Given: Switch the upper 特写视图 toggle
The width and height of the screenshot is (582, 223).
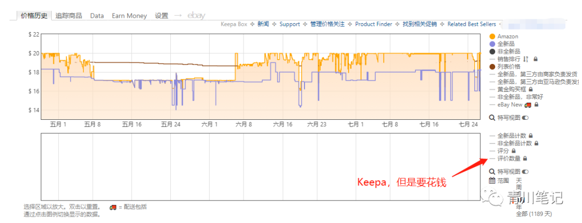Looking at the screenshot, I should click(525, 118).
